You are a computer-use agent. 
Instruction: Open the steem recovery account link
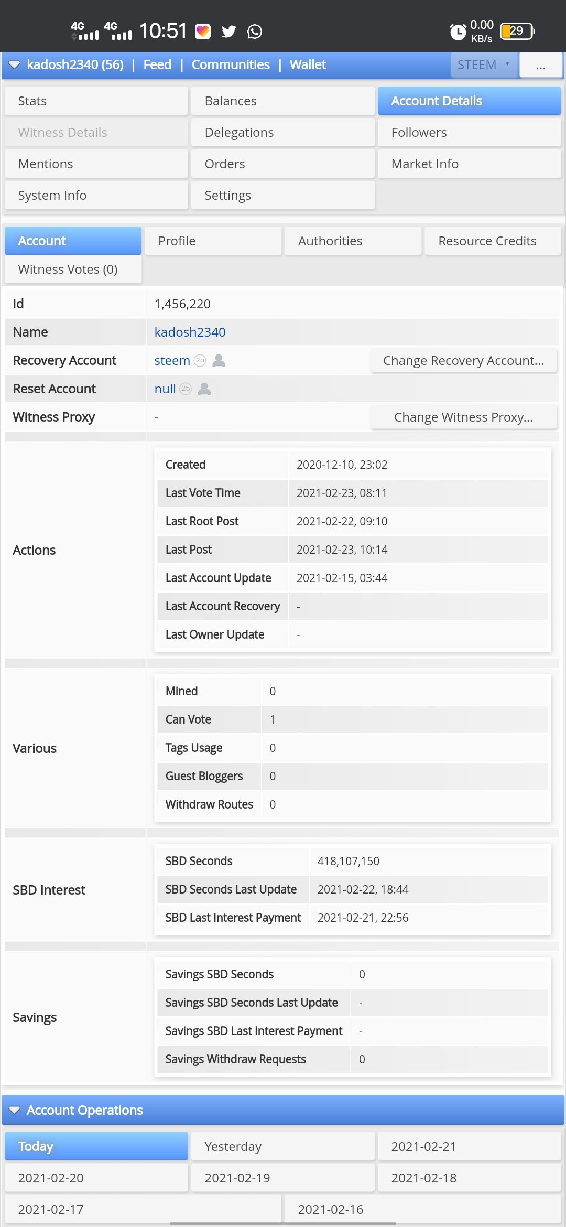(172, 360)
